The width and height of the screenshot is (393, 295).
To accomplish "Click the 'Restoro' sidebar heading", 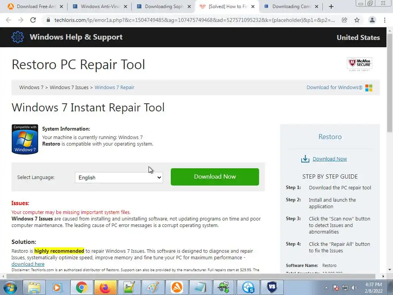I will [330, 137].
